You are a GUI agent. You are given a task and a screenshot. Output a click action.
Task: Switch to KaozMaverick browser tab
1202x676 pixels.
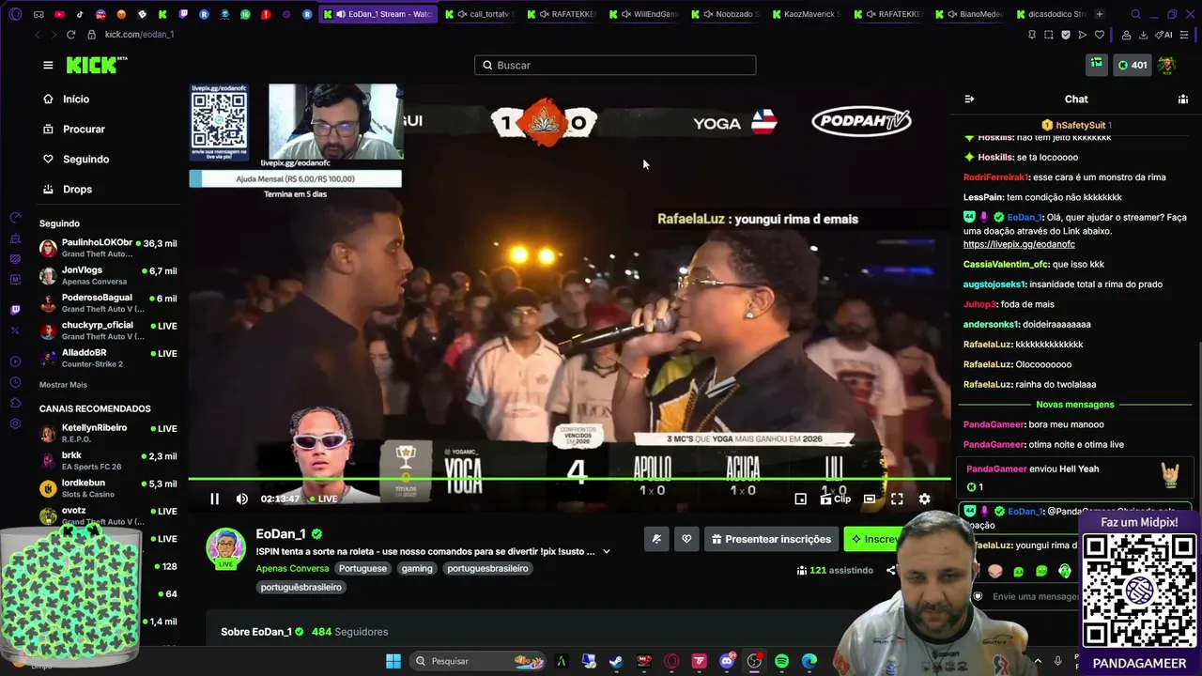click(808, 14)
